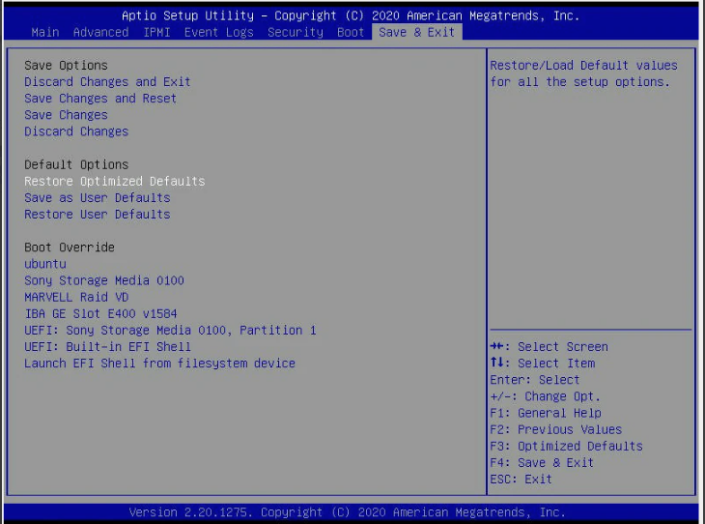705x524 pixels.
Task: Open the Main tab
Action: 45,33
